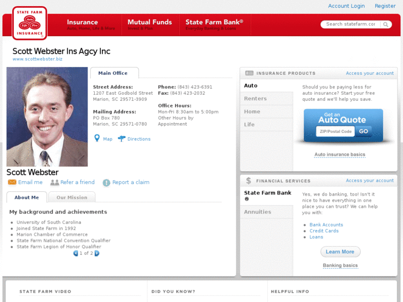Viewport: 403px width, 302px height.
Task: Click the Financial Services dollar icon
Action: (x=248, y=181)
